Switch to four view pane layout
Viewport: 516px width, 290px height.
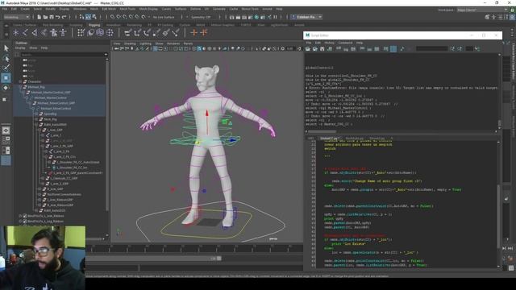point(6,140)
